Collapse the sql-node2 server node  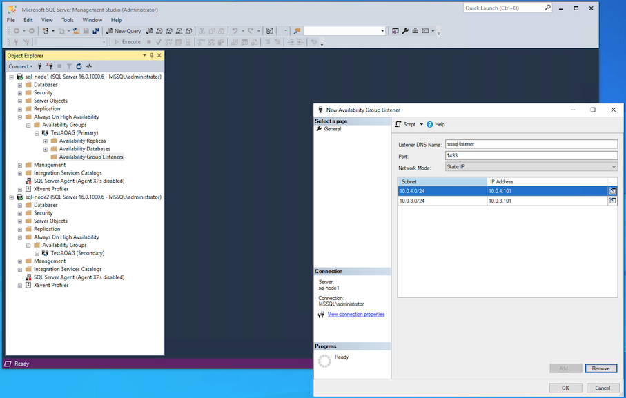coord(12,197)
